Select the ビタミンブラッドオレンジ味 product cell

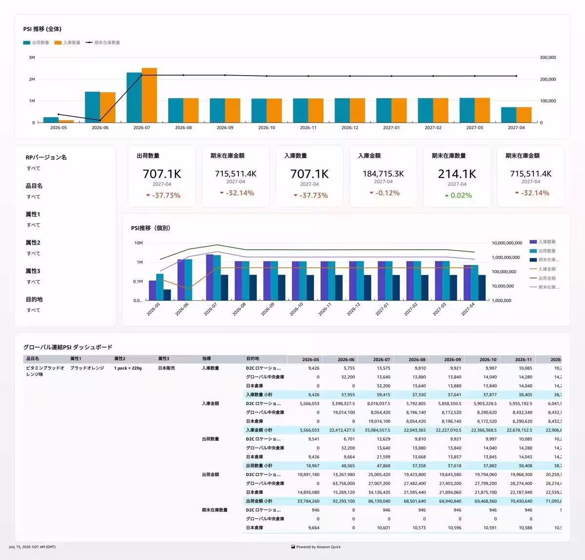[45, 371]
